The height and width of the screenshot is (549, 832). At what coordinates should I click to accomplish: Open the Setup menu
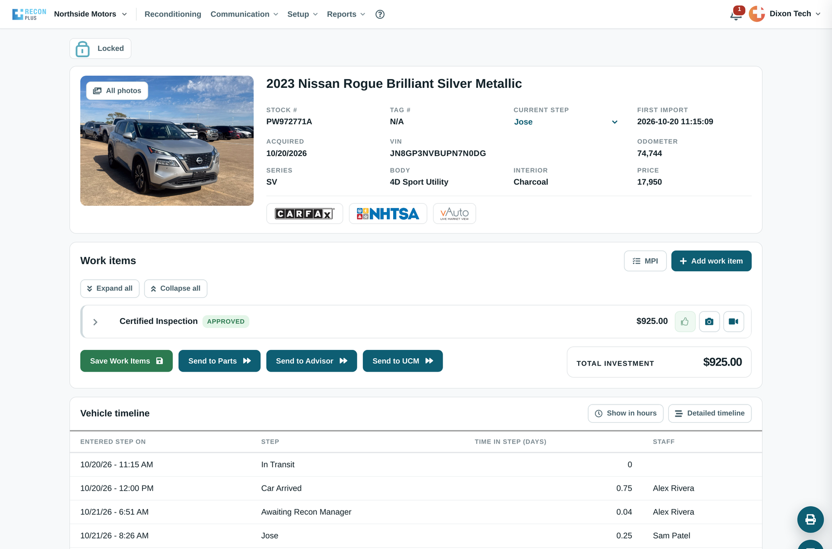pyautogui.click(x=303, y=14)
